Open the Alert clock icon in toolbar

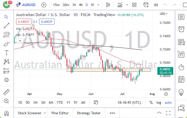[x=146, y=5]
